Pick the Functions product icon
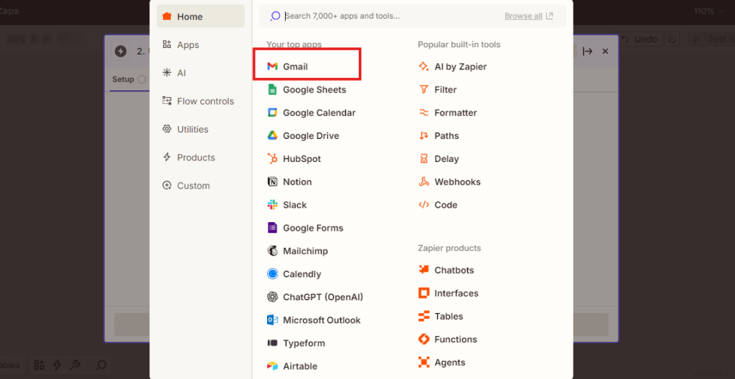This screenshot has width=735, height=379. pyautogui.click(x=423, y=339)
